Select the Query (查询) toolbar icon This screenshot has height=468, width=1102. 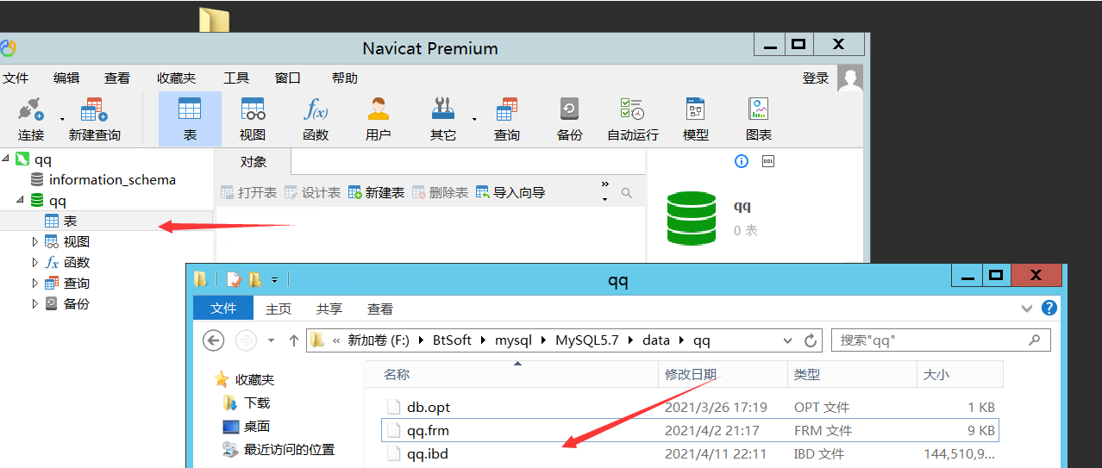pyautogui.click(x=506, y=119)
